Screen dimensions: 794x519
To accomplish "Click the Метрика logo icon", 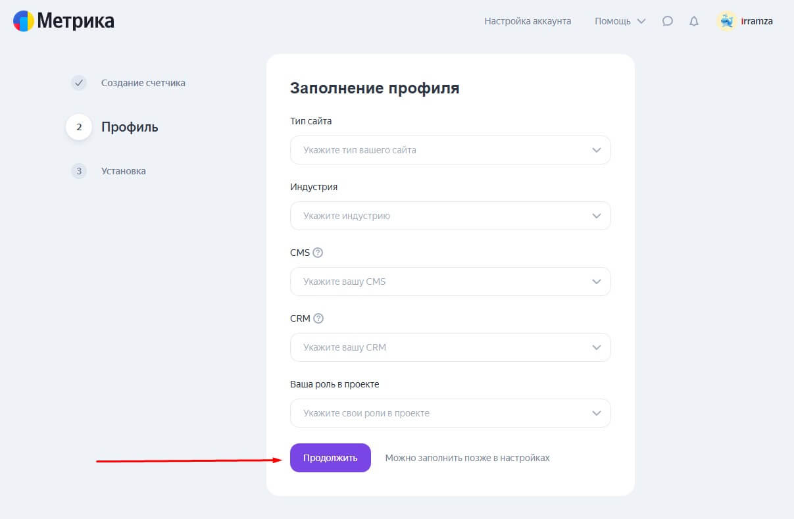I will pyautogui.click(x=24, y=21).
